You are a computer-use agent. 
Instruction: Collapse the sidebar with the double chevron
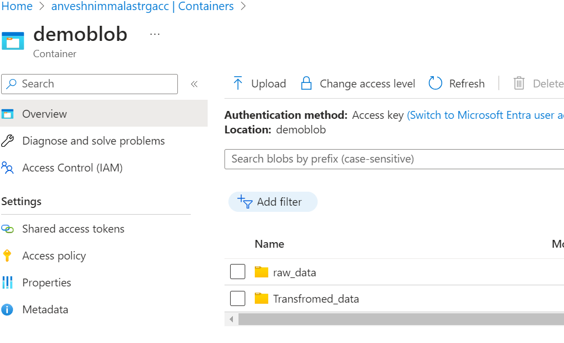[194, 84]
